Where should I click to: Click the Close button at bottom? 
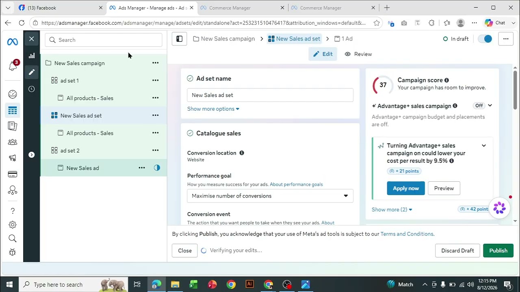(x=185, y=251)
